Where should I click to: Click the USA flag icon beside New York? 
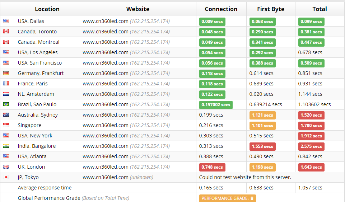pos(6,135)
